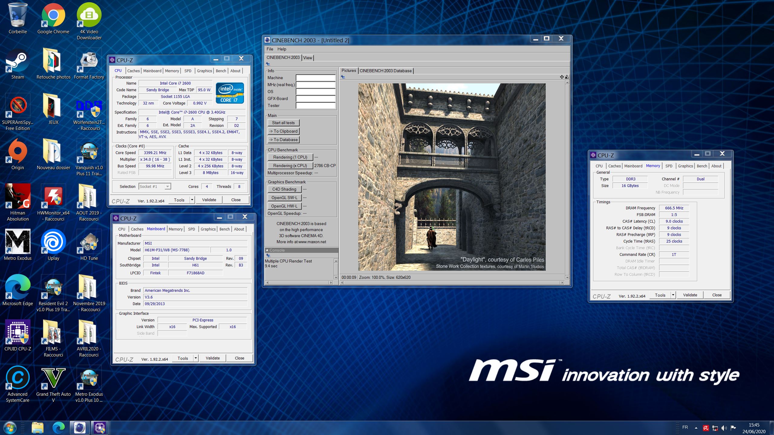Show hidden tray icons arrow

pos(696,428)
